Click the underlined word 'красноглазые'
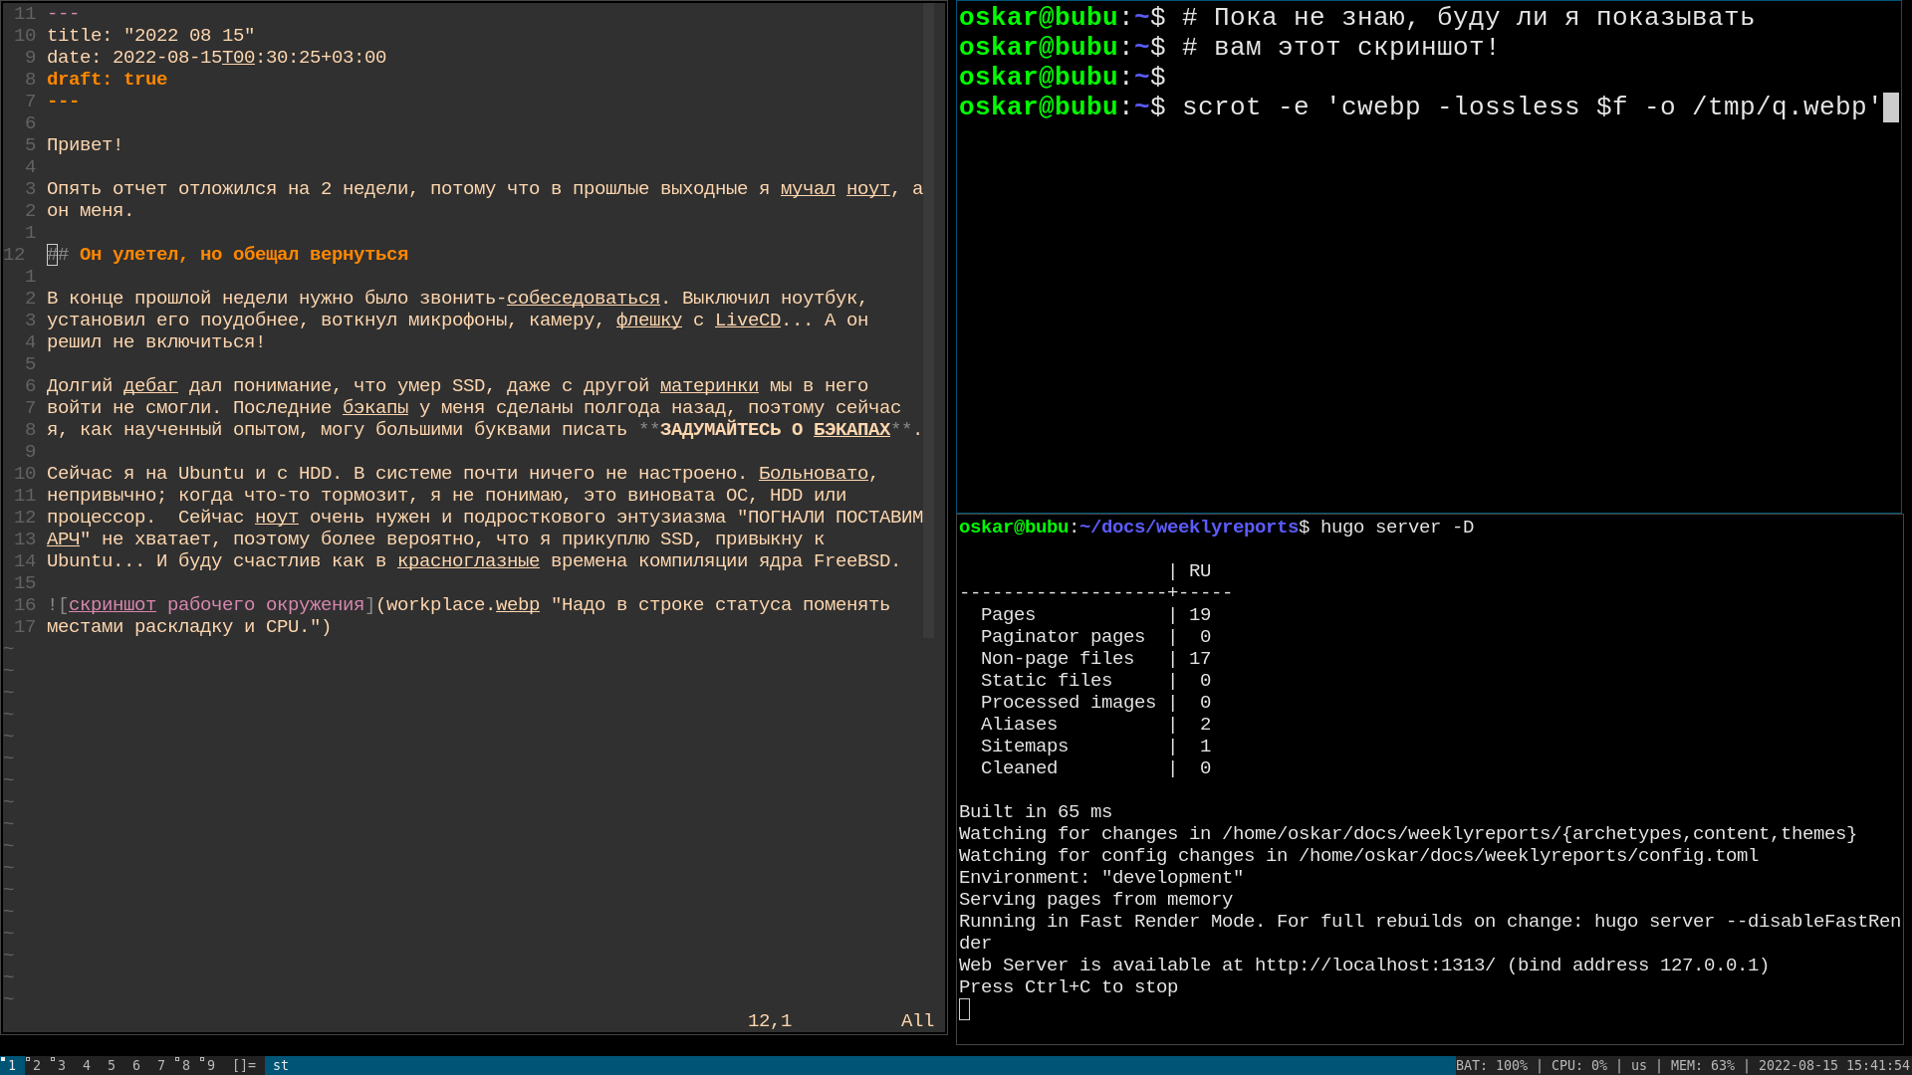This screenshot has width=1912, height=1075. click(x=468, y=561)
